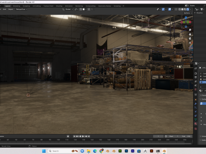Open the pivot point dropdown
The height and width of the screenshot is (154, 206).
[x=76, y=9]
